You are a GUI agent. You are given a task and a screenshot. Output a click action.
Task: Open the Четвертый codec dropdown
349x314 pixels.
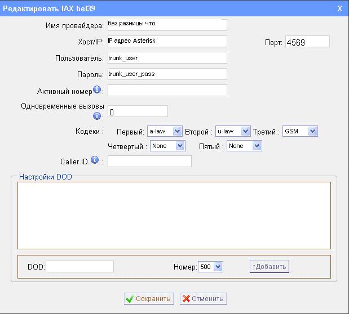(168, 146)
